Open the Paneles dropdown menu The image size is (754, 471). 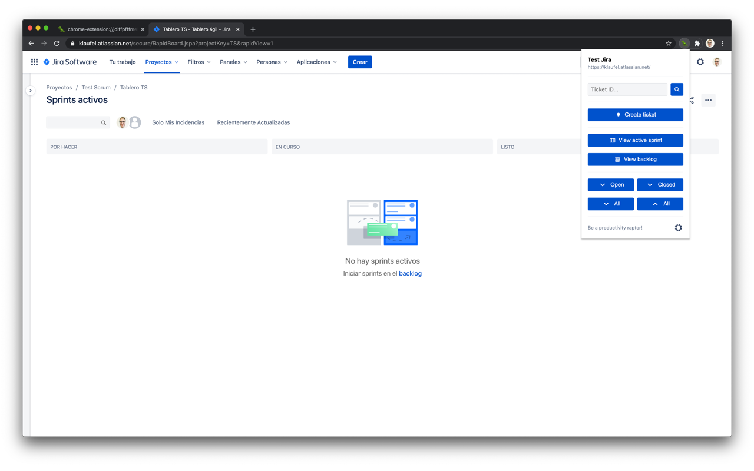234,62
